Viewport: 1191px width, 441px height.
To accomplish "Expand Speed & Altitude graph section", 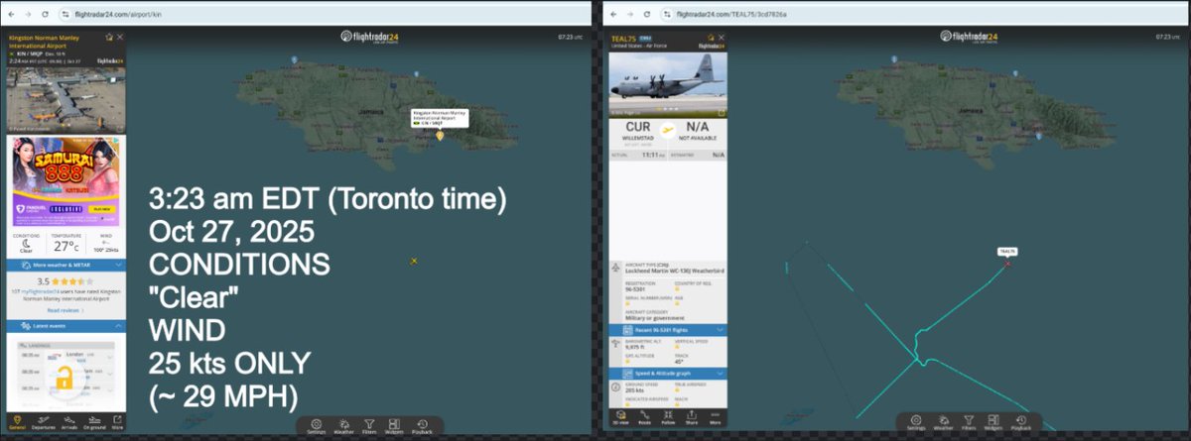I will tap(667, 374).
